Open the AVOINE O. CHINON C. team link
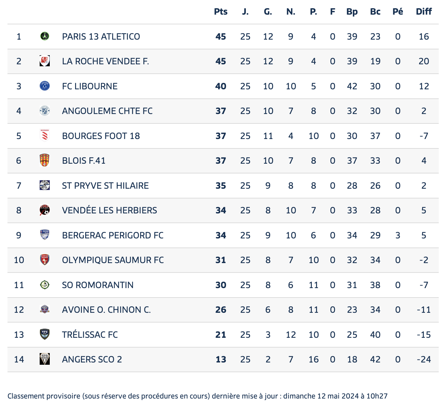Screen dimensions: 439x406 pyautogui.click(x=106, y=310)
